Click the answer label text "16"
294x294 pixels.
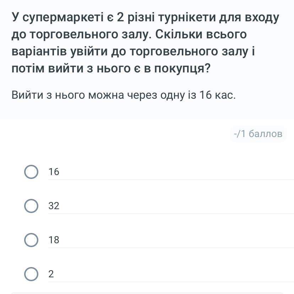coord(54,172)
